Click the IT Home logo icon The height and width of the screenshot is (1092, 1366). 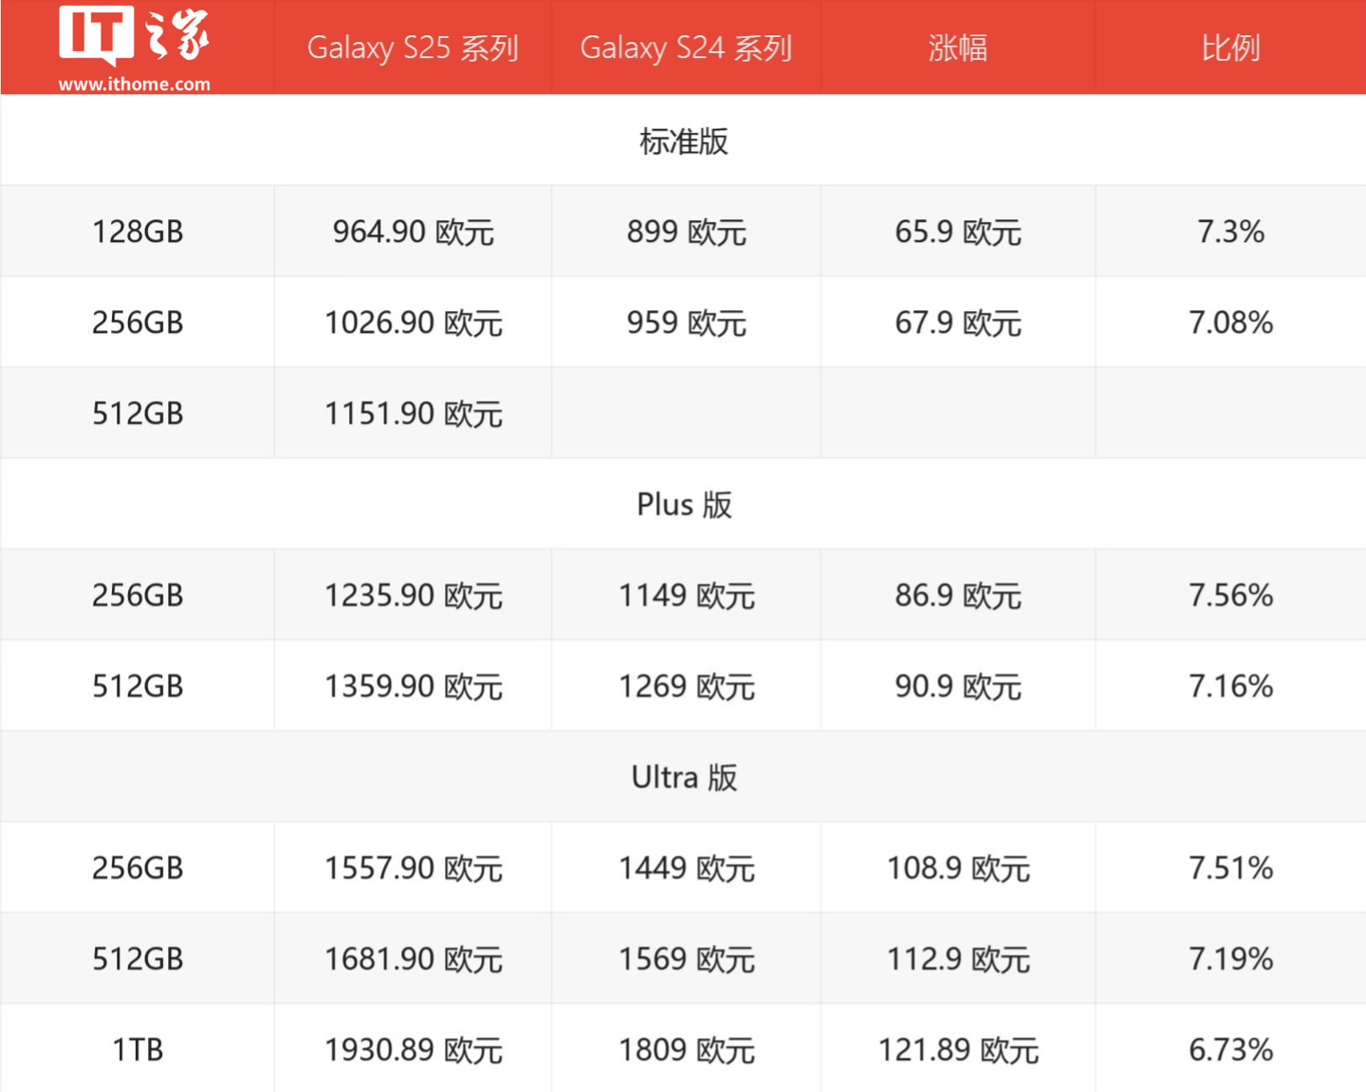(134, 35)
